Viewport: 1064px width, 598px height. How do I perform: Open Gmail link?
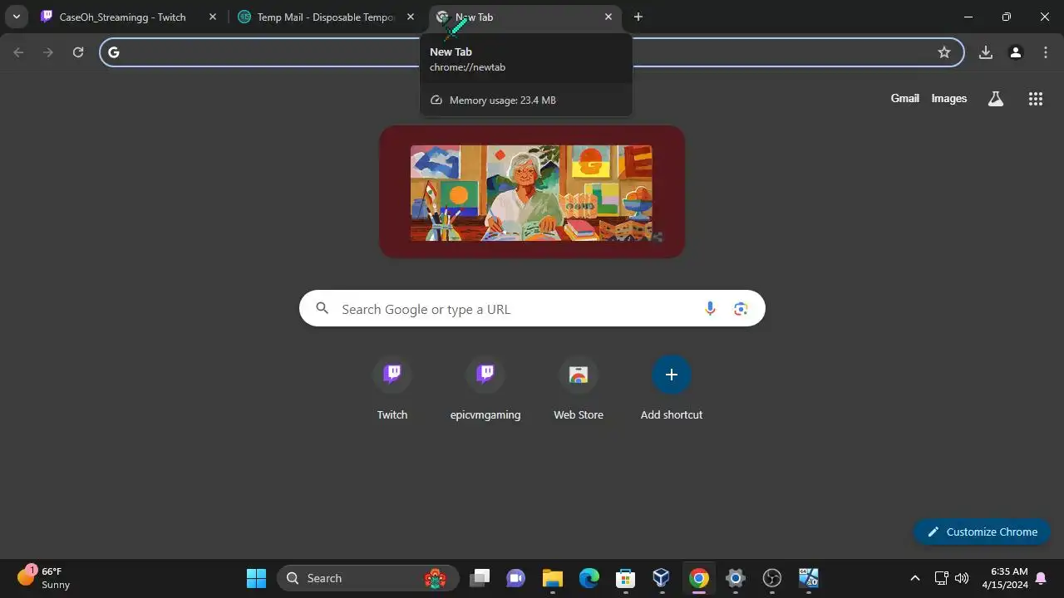(x=904, y=98)
